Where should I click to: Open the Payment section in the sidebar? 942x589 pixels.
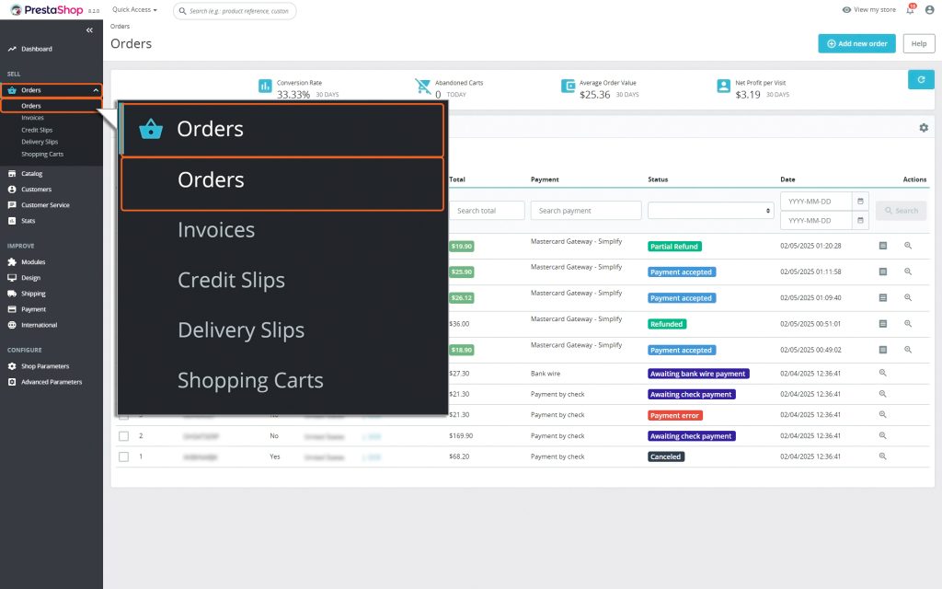tap(33, 309)
